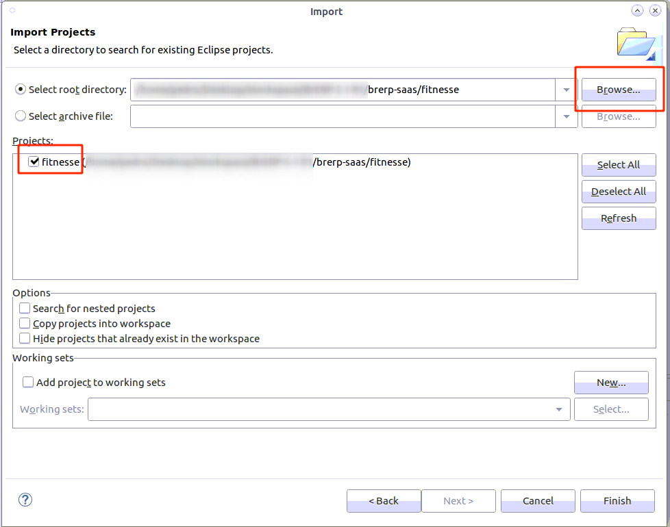
Task: Click the root directory path field
Action: 343,90
